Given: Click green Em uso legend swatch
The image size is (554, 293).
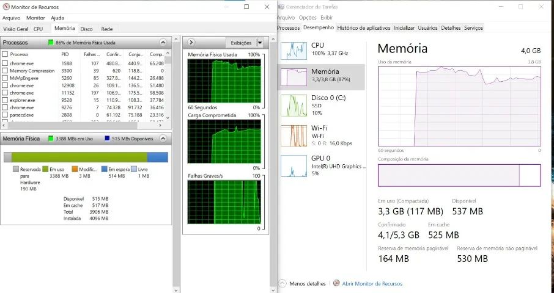Looking at the screenshot, I should [x=45, y=169].
